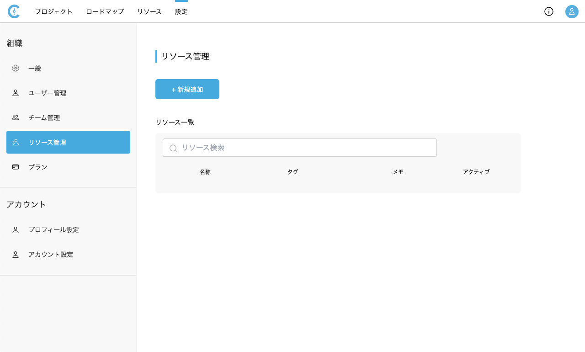Click the gear icon beside 一般
This screenshot has height=352, width=585.
[x=16, y=68]
